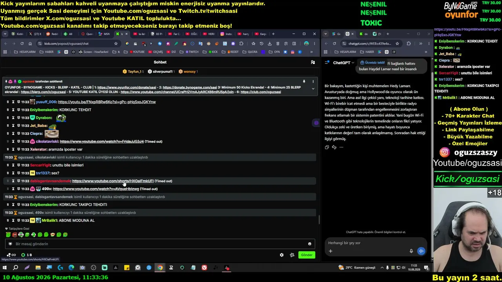Open Chrome three-dot menu in Kick window

[x=314, y=43]
